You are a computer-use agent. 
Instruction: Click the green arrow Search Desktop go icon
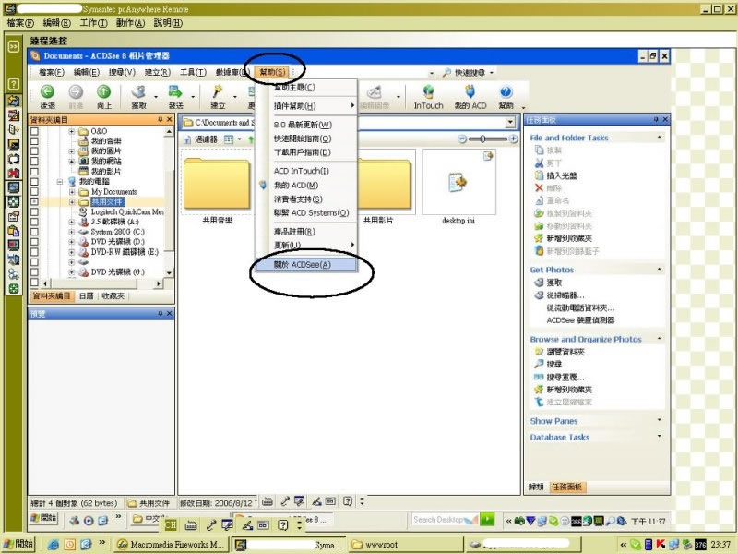pyautogui.click(x=488, y=519)
